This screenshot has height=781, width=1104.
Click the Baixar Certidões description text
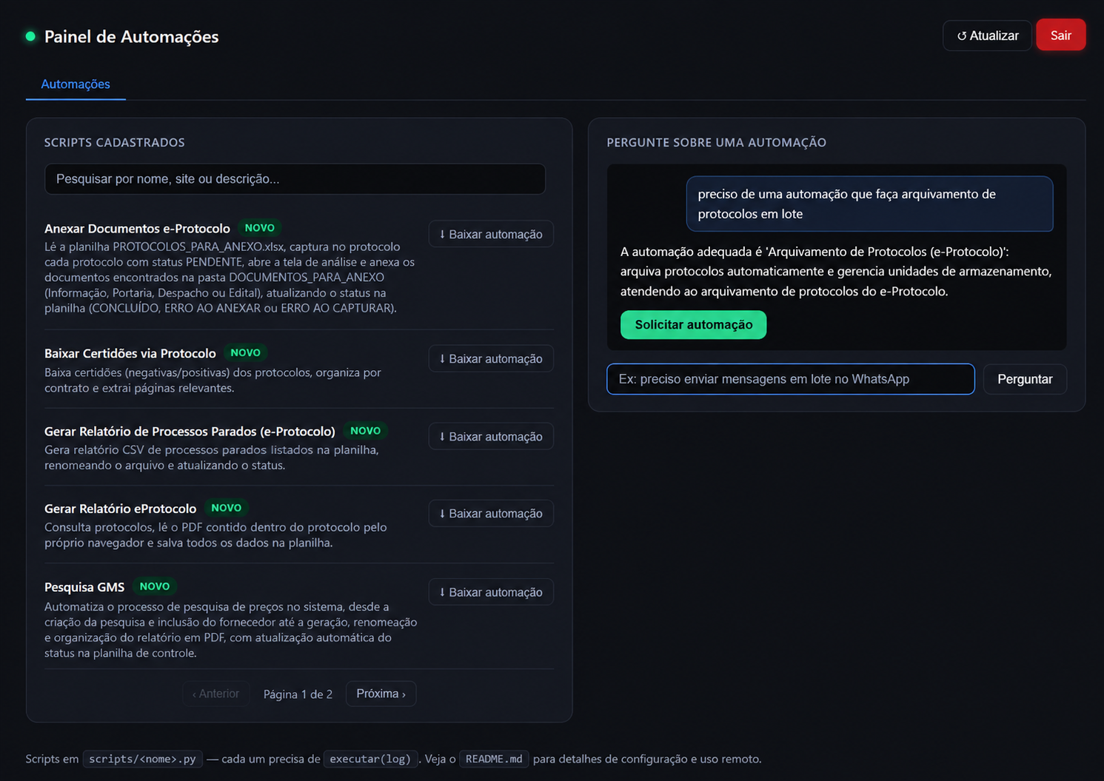(213, 381)
